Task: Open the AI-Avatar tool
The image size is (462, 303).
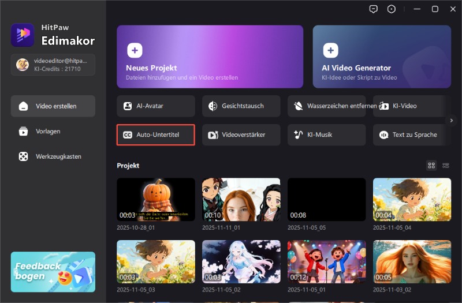Action: [x=156, y=106]
